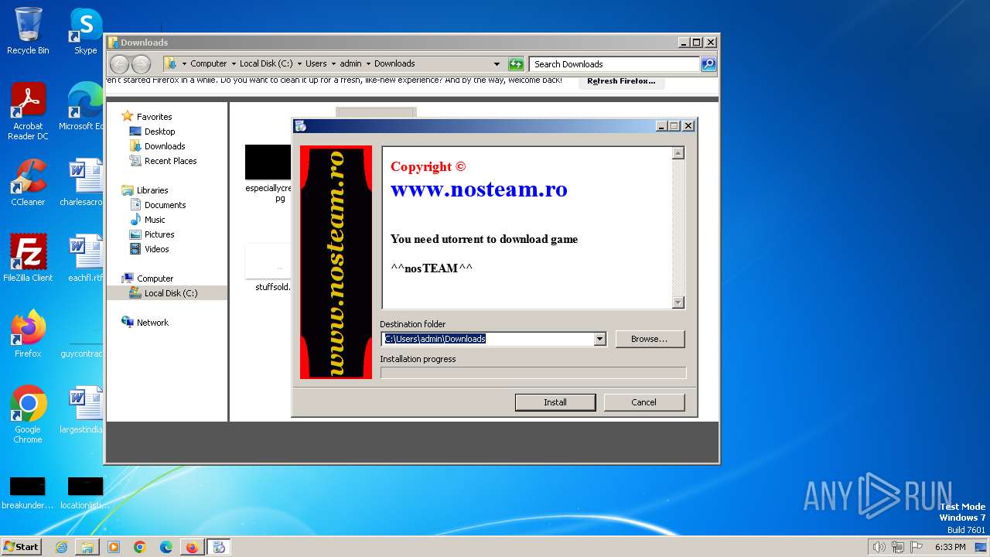Open the media player taskbar icon
The width and height of the screenshot is (990, 557).
(114, 547)
